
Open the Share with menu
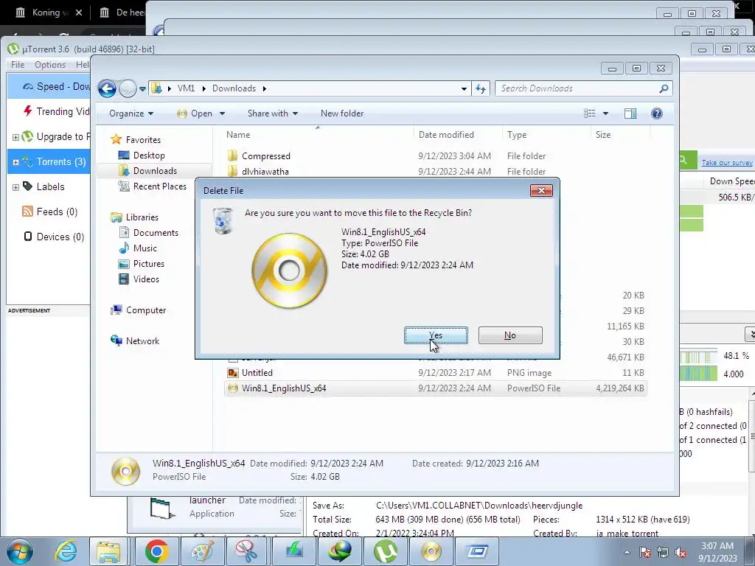273,113
